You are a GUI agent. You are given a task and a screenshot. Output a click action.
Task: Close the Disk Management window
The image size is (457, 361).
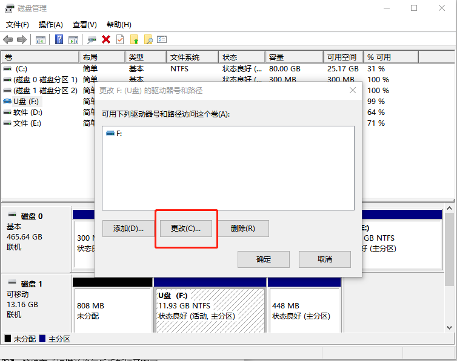pyautogui.click(x=442, y=8)
